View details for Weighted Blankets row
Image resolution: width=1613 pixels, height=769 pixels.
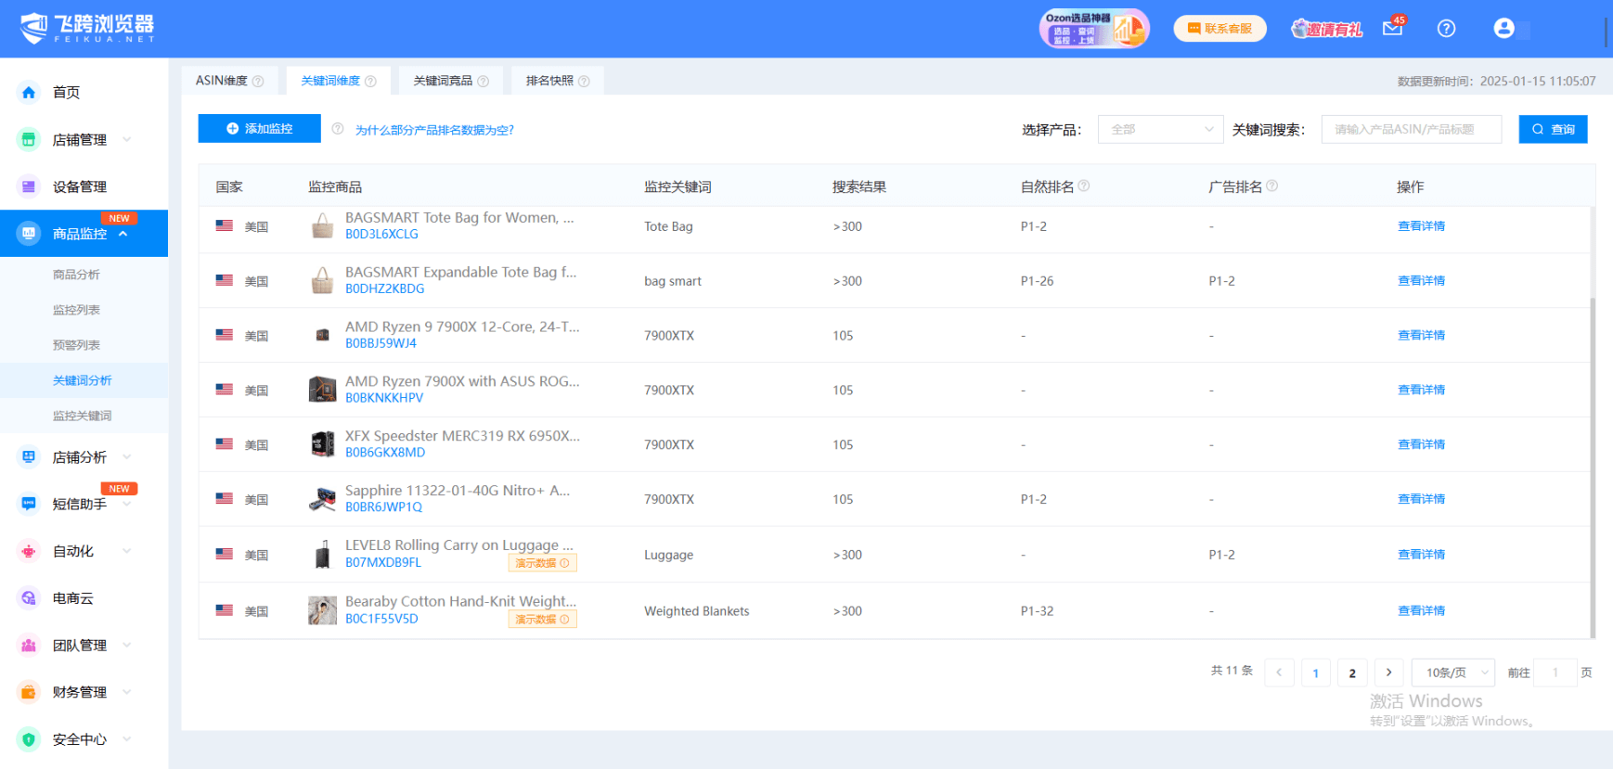pos(1421,610)
